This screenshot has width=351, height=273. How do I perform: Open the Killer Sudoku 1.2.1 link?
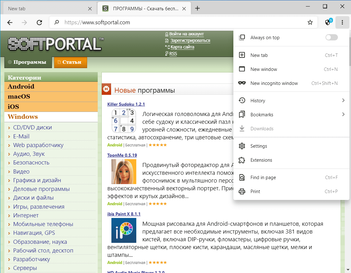[126, 104]
